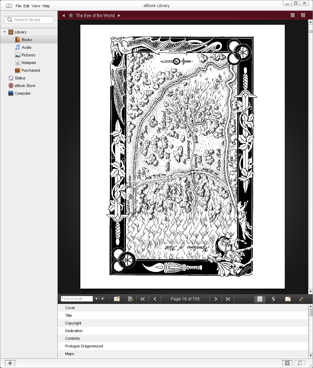Select Pictures in the sidebar
This screenshot has width=313, height=368.
tap(28, 55)
